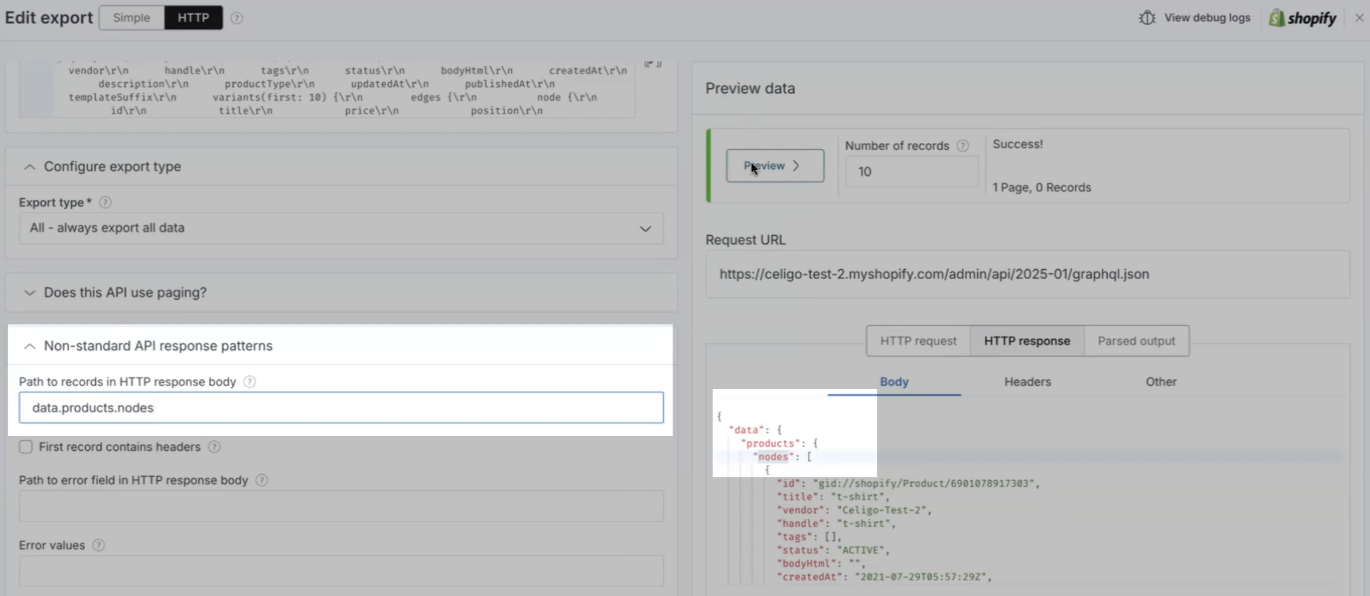1370x596 pixels.
Task: Click the "vendor": "Celigo-Test-2" line
Action: 854,510
